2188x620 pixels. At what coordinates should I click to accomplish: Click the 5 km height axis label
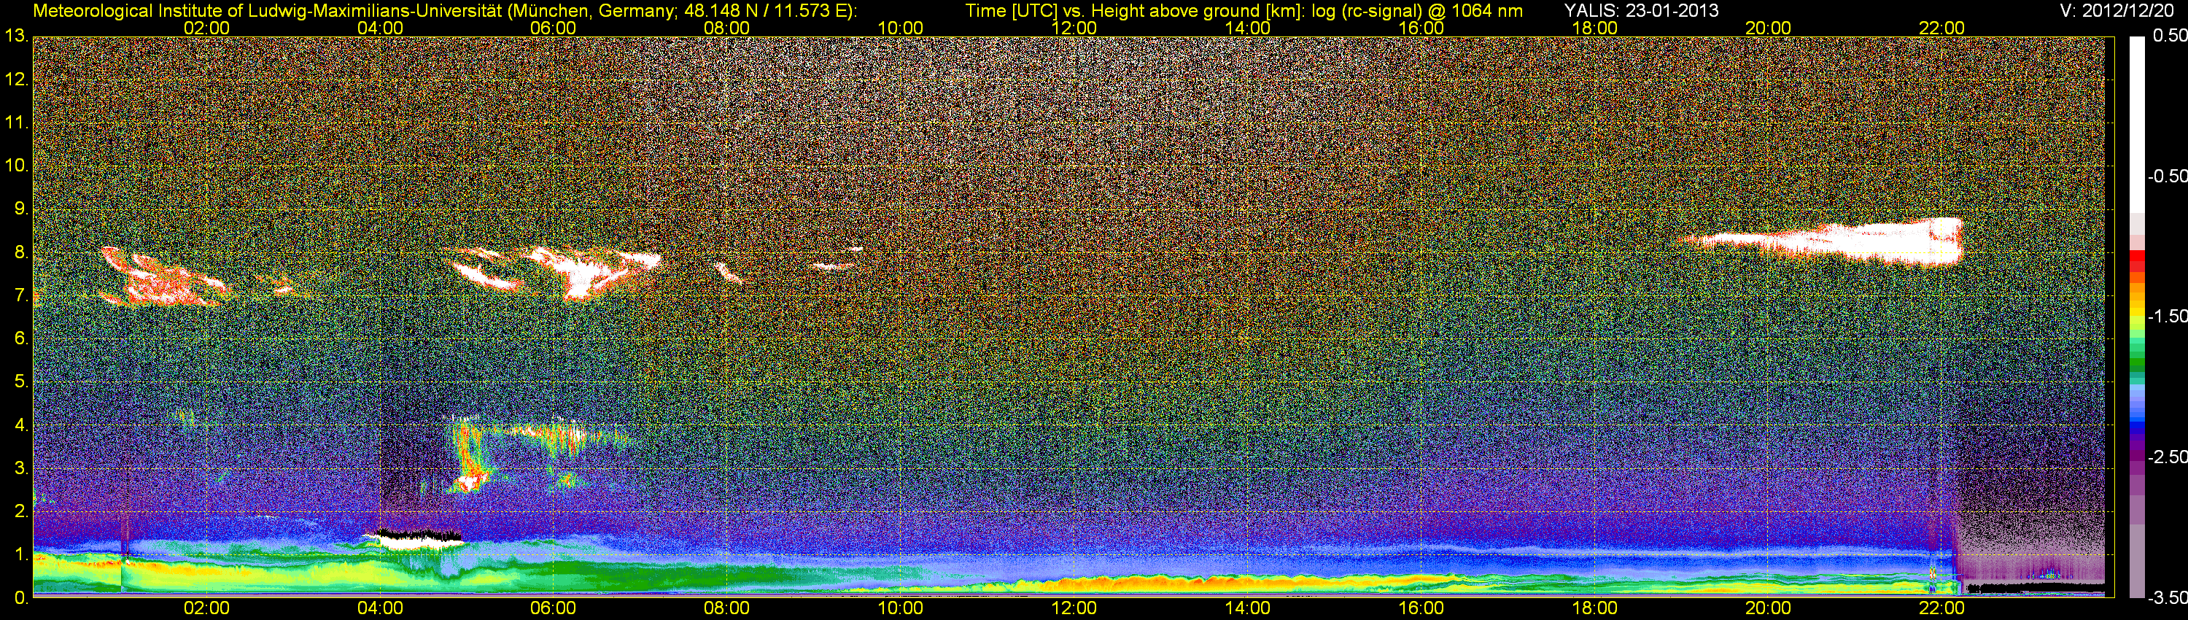coord(21,382)
